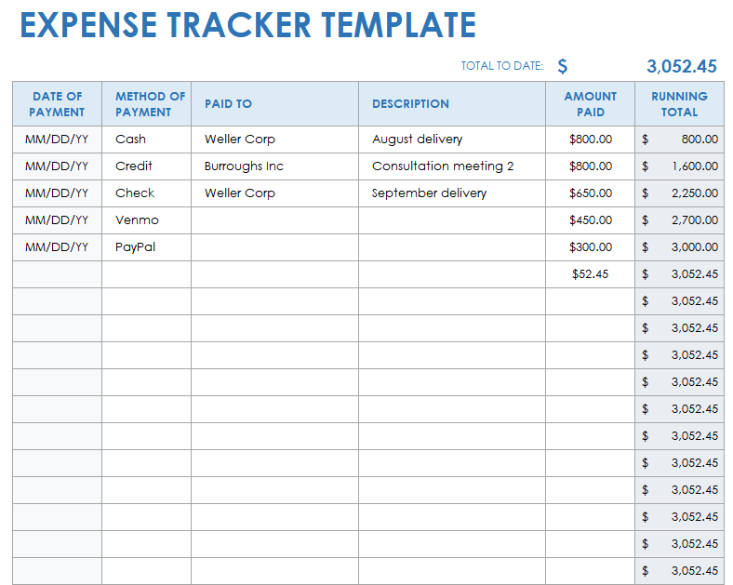The height and width of the screenshot is (585, 733).
Task: Click the Paid To column header
Action: pyautogui.click(x=228, y=104)
